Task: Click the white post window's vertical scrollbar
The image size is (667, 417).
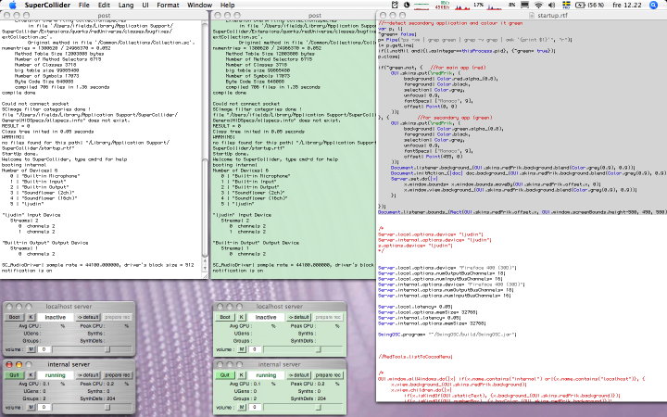Action: 205,145
